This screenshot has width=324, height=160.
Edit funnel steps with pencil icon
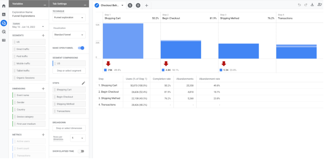84,83
